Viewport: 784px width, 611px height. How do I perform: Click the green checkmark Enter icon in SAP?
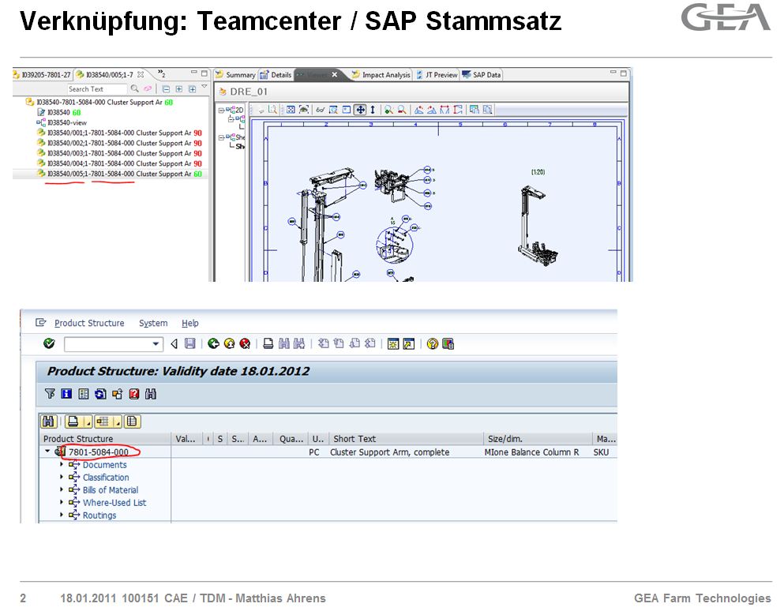[49, 343]
